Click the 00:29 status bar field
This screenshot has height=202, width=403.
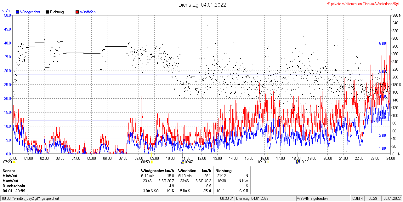point(373,199)
